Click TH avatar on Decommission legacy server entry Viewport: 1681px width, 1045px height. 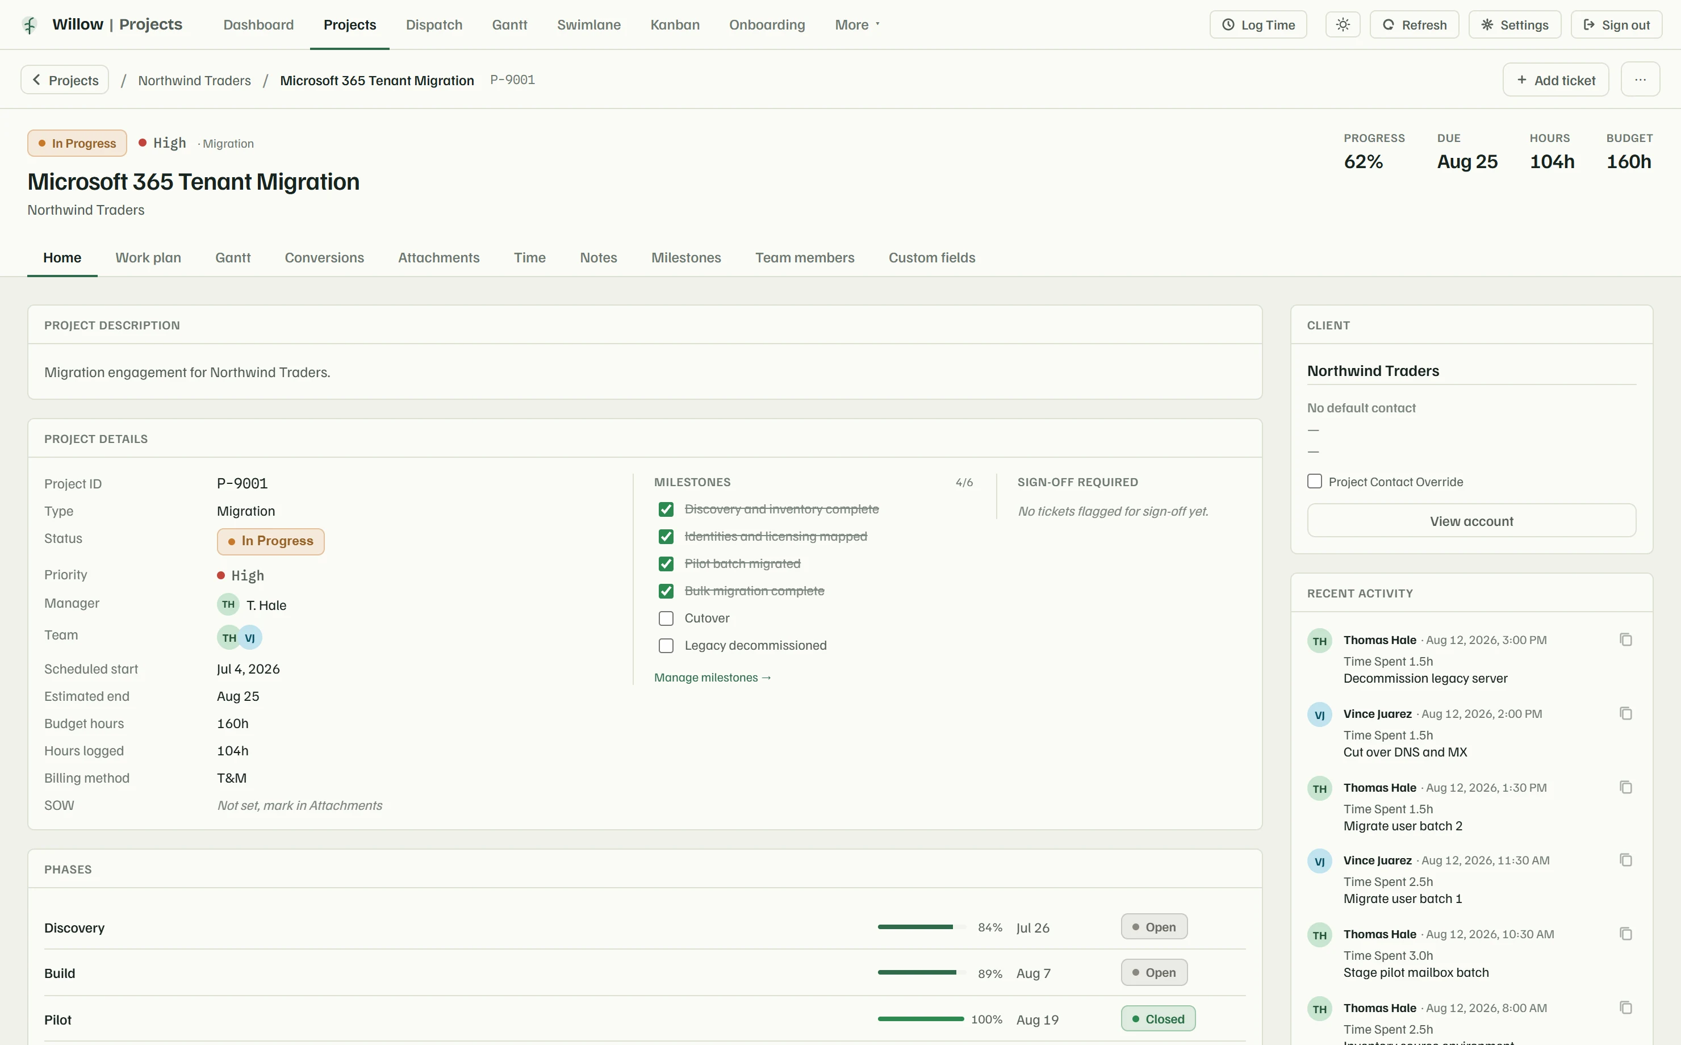point(1320,641)
